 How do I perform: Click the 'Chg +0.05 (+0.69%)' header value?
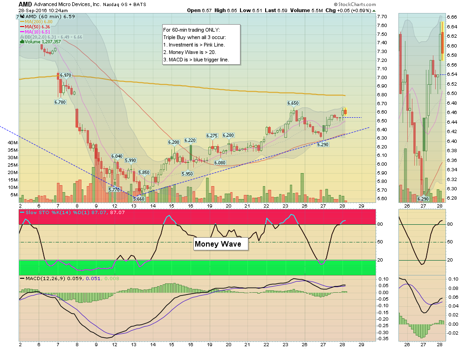(348, 10)
